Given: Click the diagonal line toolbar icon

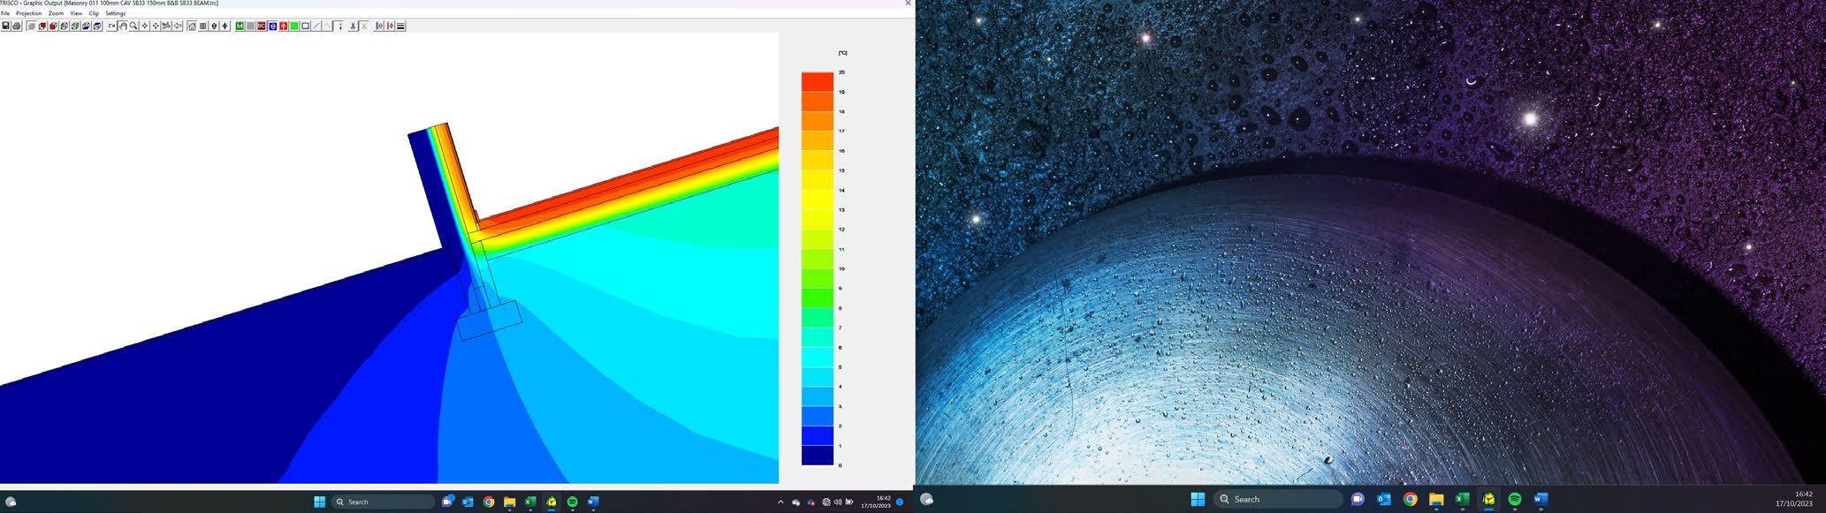Looking at the screenshot, I should [x=316, y=26].
